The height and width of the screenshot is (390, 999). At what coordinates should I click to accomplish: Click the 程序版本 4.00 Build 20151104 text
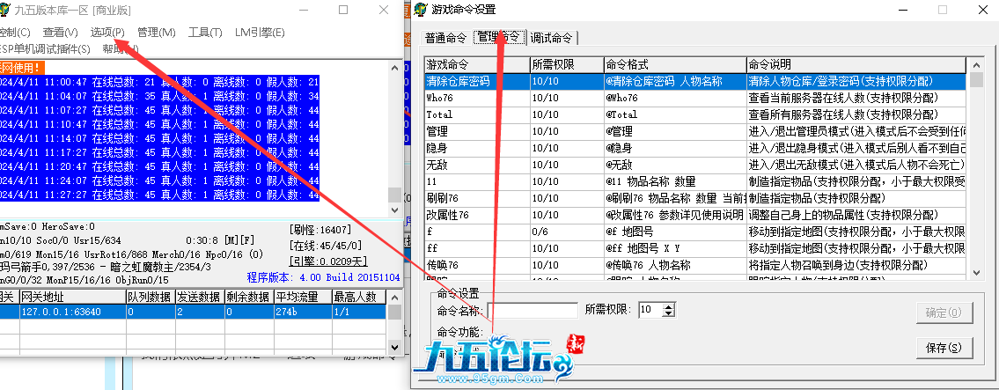click(x=323, y=277)
